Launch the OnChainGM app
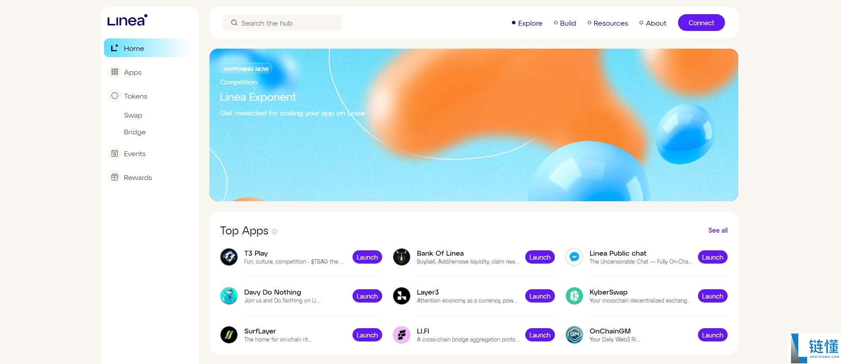Image resolution: width=841 pixels, height=364 pixels. [x=713, y=335]
